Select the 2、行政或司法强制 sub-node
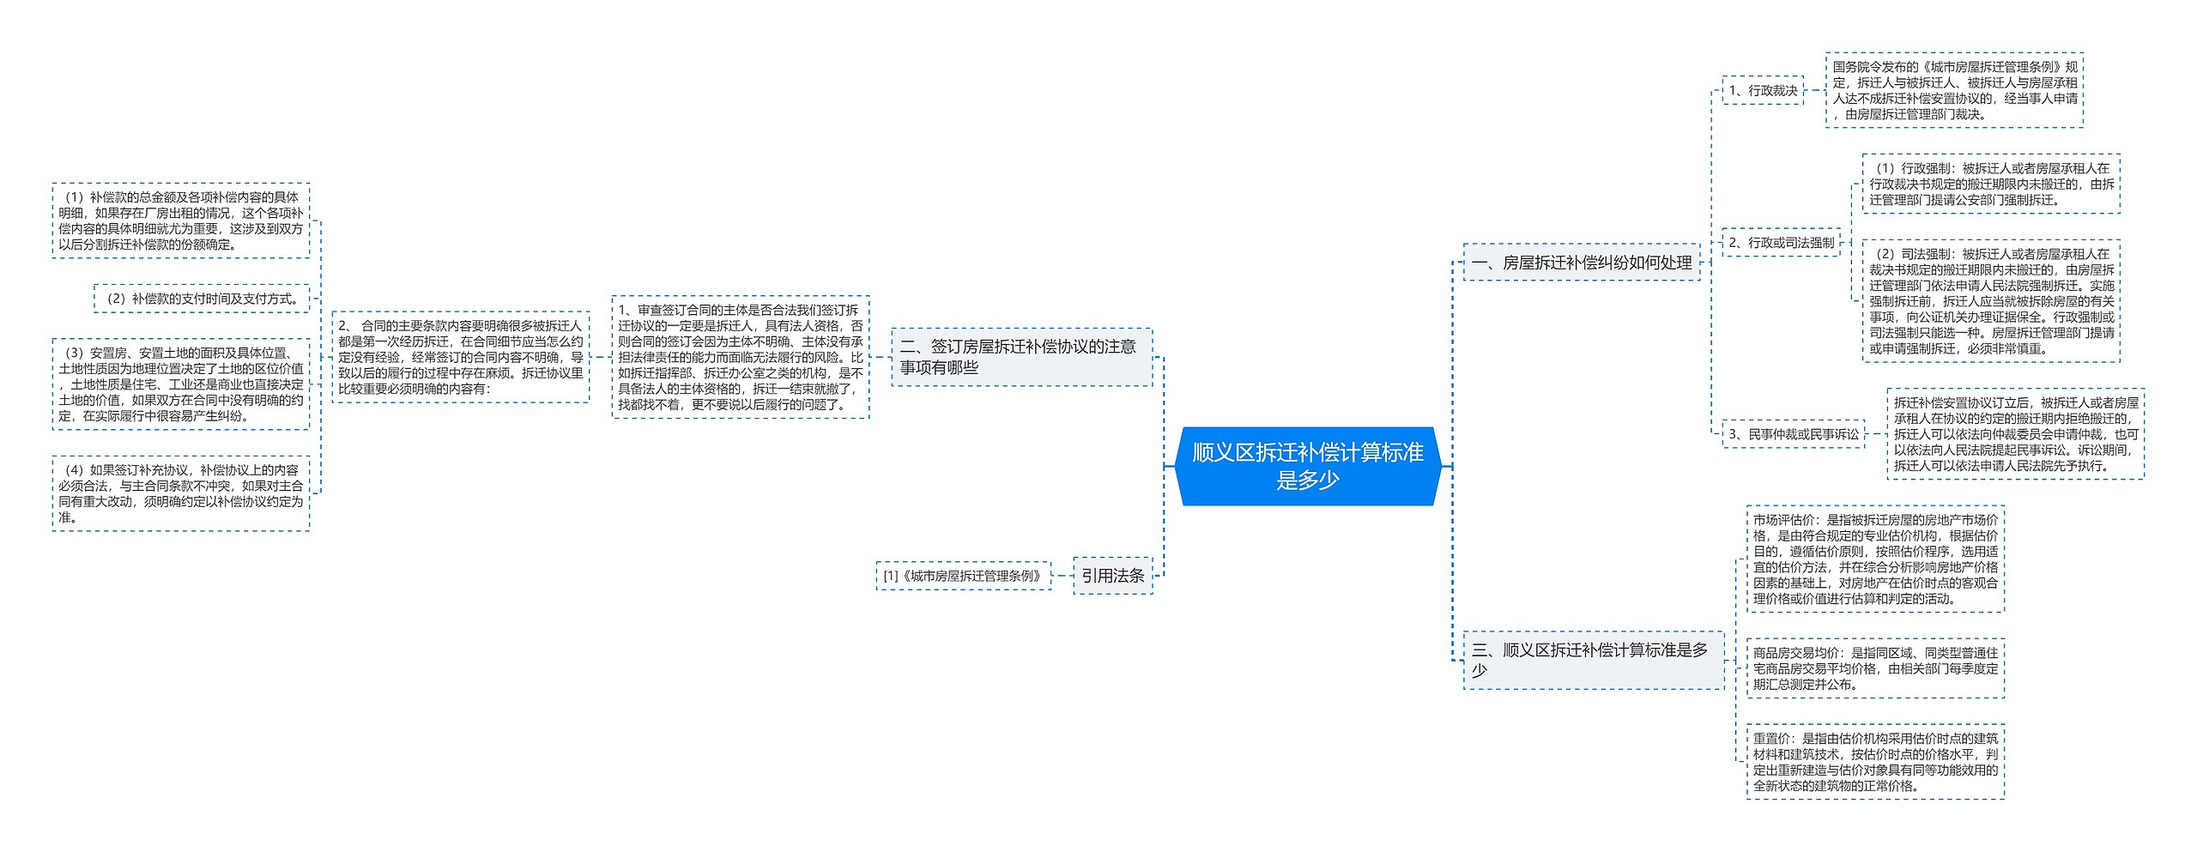Image resolution: width=2197 pixels, height=852 pixels. tap(1781, 243)
